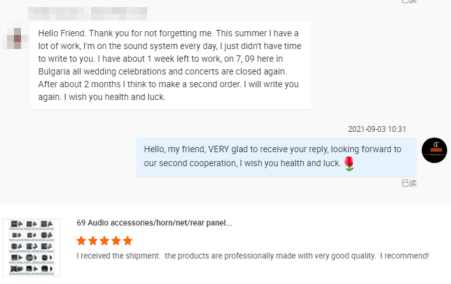
Task: Select the second orange rating star
Action: pos(93,241)
